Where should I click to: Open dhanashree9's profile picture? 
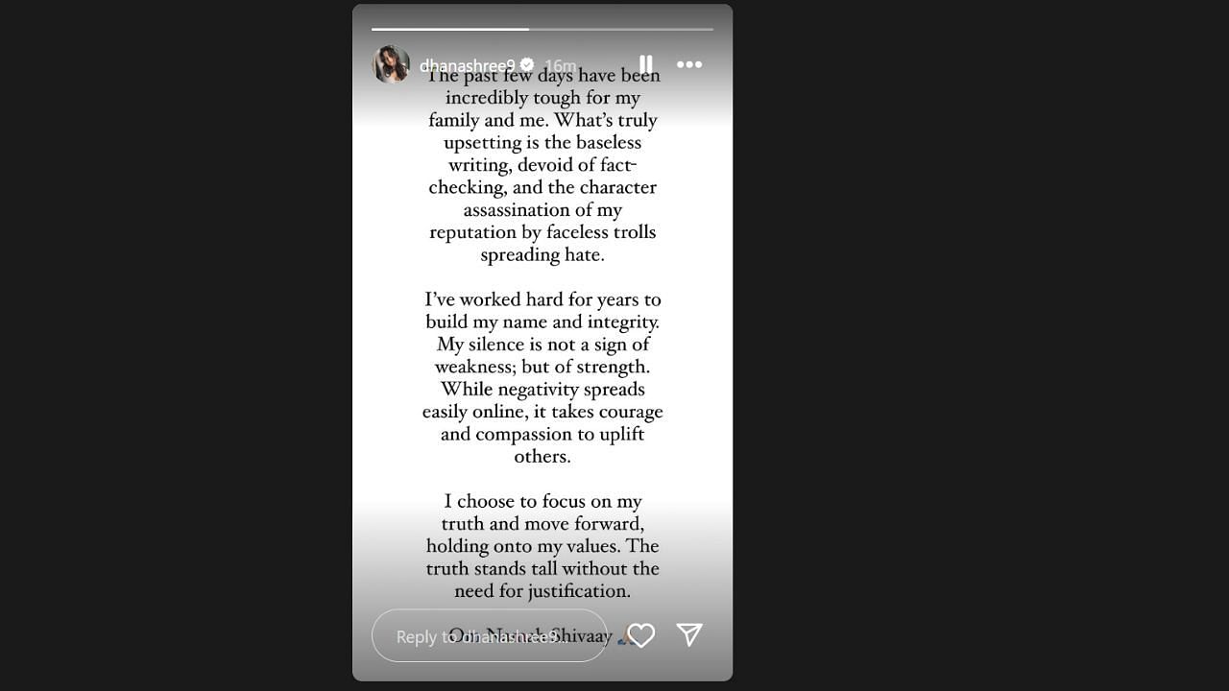[x=391, y=64]
